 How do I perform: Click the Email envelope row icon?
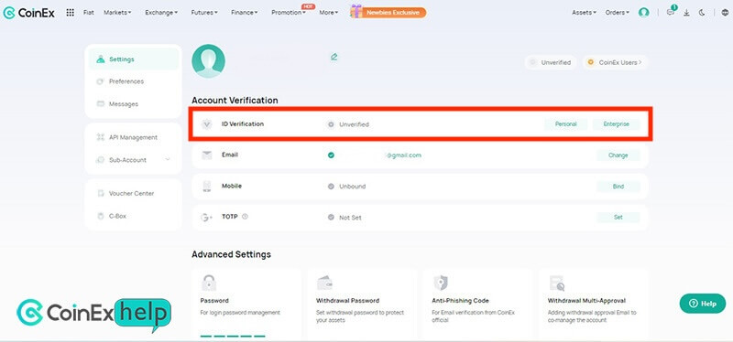click(207, 155)
